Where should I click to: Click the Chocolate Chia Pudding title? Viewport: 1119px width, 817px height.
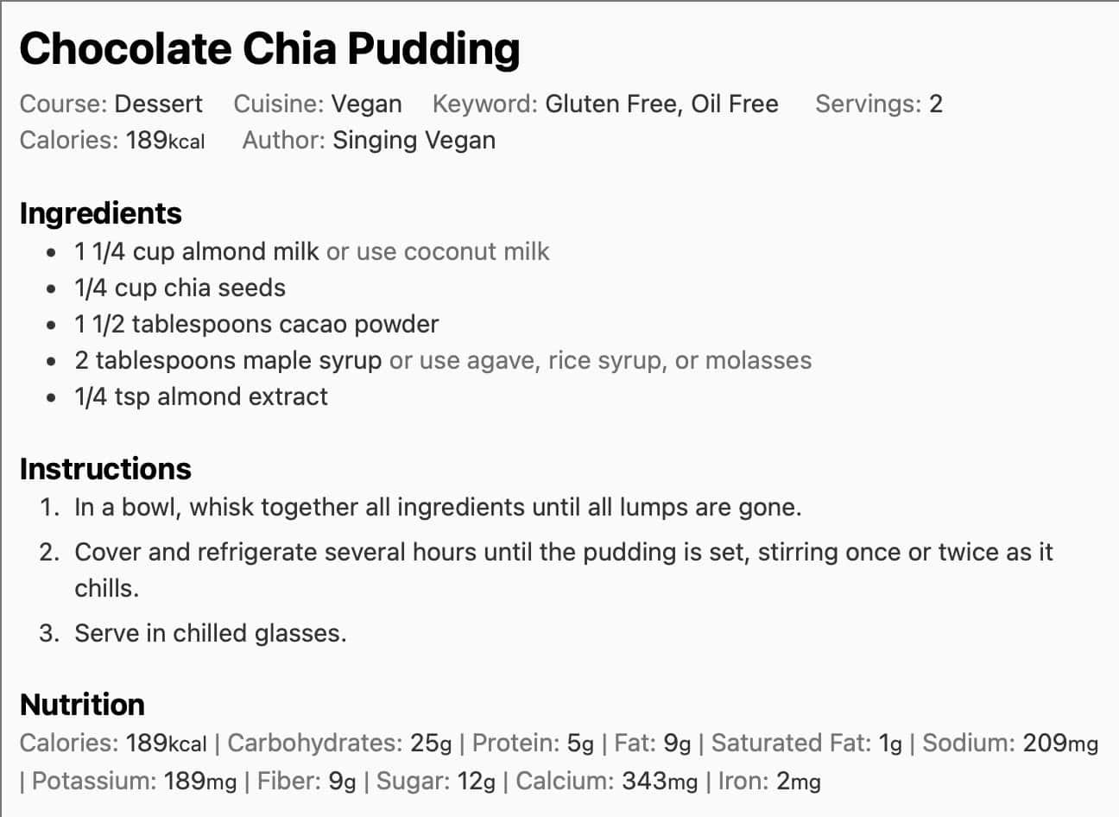(x=269, y=50)
